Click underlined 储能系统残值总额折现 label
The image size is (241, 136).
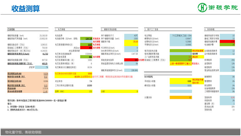20,63
